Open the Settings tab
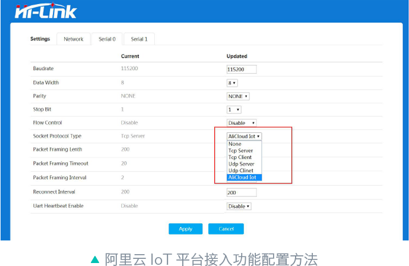Viewport: 409px width, 266px height. [x=40, y=39]
